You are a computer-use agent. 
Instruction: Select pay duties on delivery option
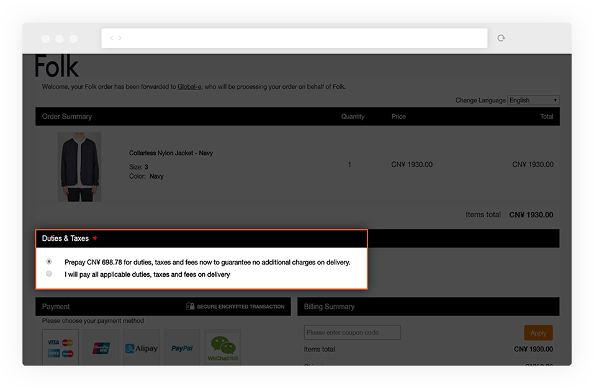click(49, 274)
